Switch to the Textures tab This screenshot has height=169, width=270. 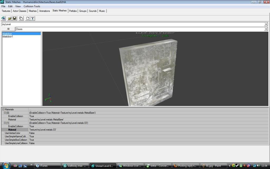(6, 11)
